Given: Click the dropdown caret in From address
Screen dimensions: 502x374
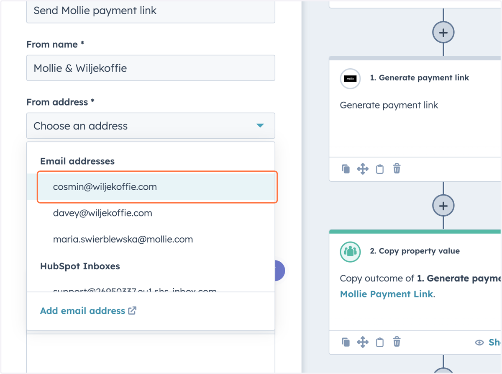Looking at the screenshot, I should [x=260, y=126].
